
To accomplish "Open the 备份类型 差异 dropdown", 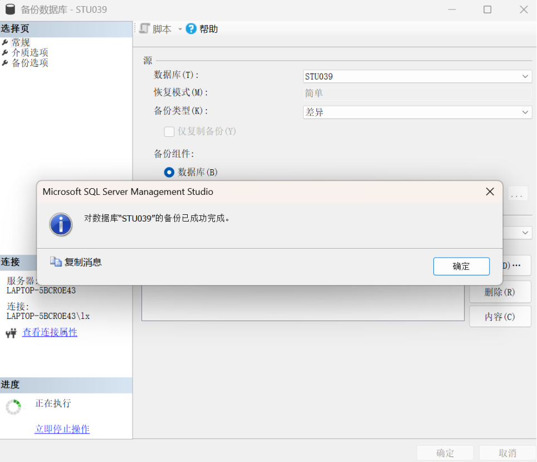I will [417, 112].
